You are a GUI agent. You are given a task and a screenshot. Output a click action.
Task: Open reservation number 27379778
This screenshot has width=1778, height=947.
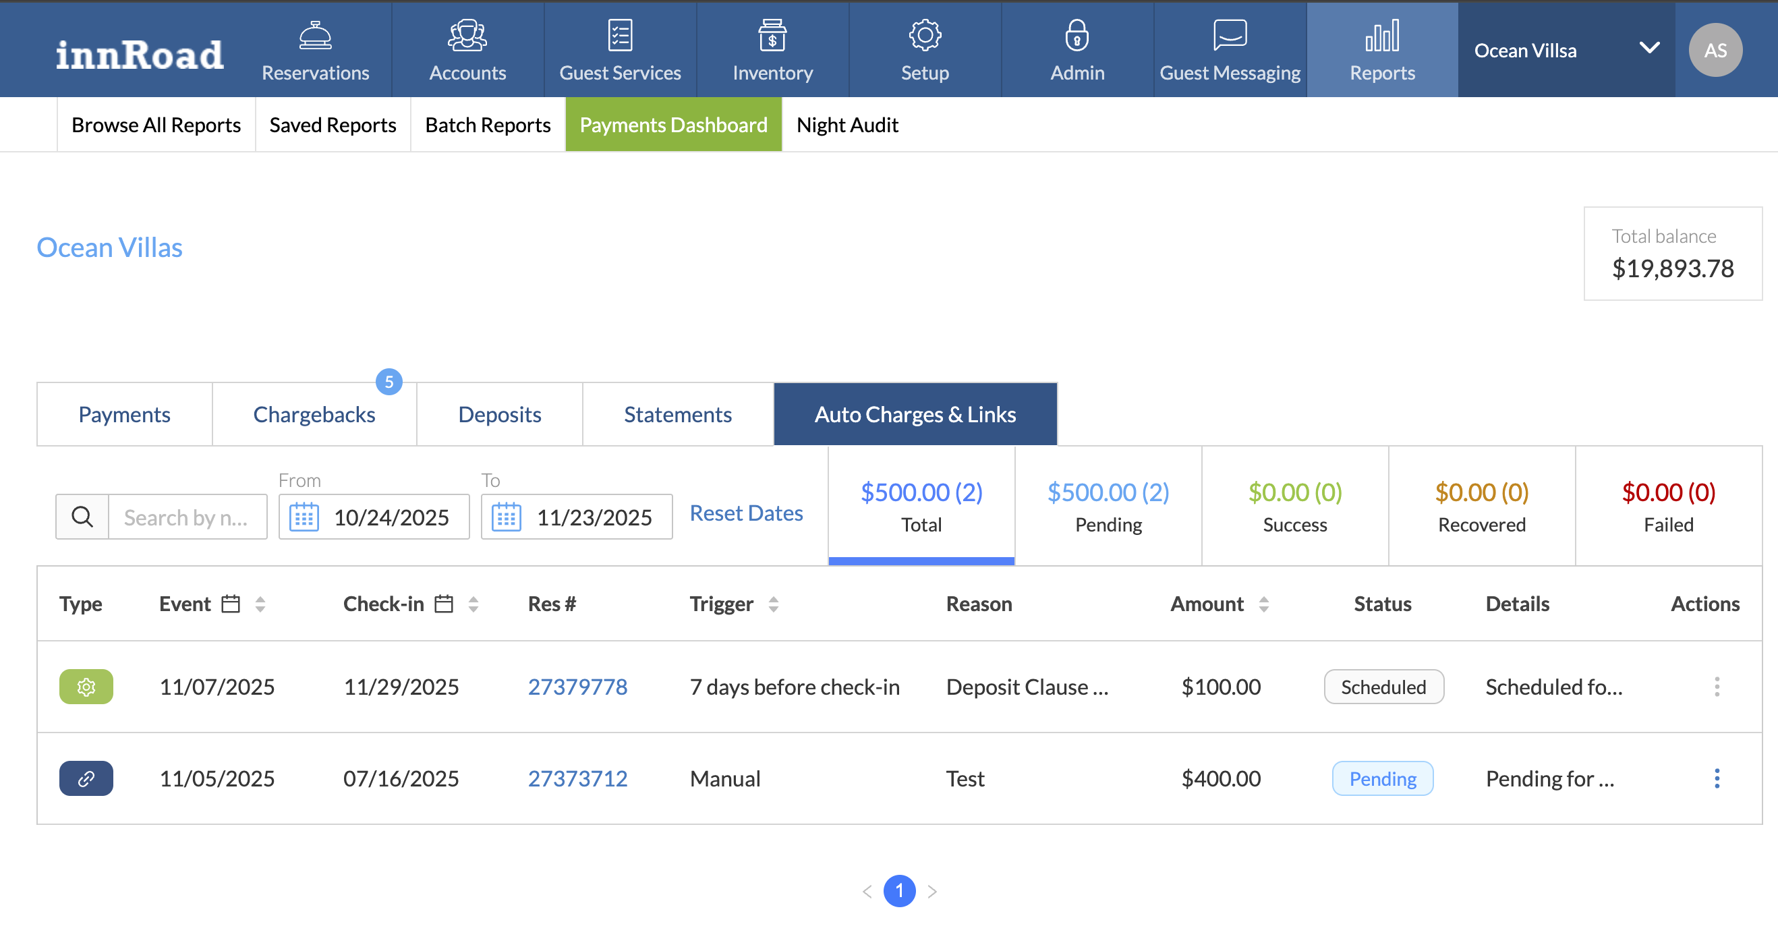click(577, 687)
